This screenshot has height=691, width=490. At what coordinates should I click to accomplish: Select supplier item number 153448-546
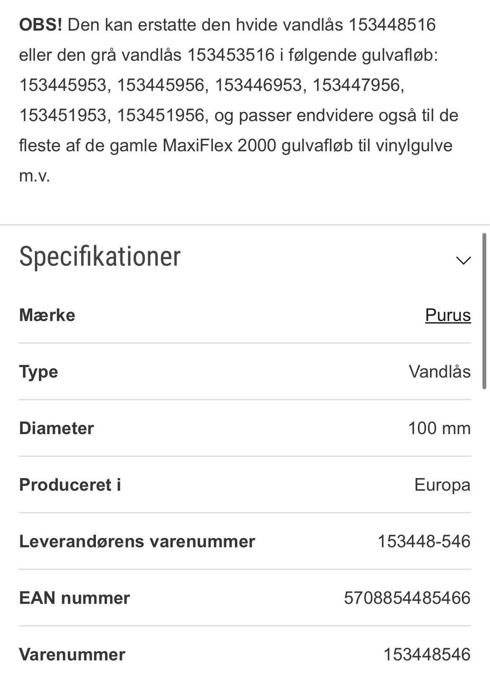(424, 541)
